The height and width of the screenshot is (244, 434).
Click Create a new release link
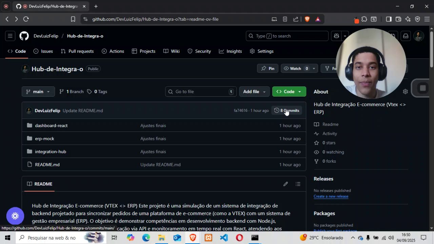331,196
